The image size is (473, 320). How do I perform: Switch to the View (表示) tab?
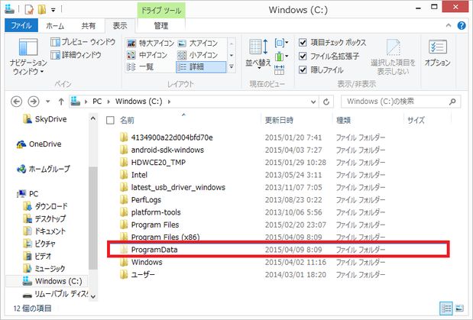point(120,26)
